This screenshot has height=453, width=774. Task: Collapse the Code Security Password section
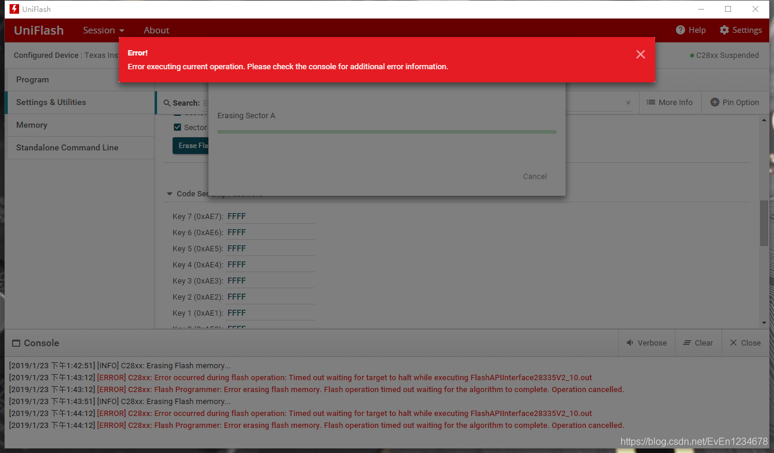[x=170, y=194]
